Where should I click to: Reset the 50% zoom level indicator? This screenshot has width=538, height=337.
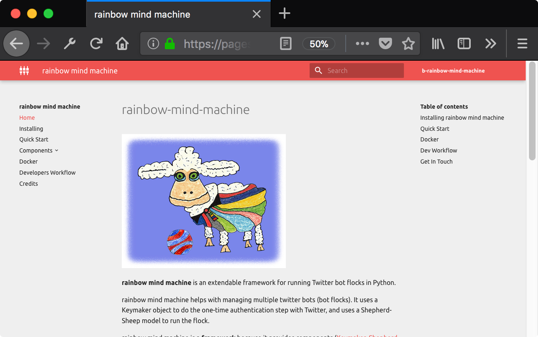319,44
